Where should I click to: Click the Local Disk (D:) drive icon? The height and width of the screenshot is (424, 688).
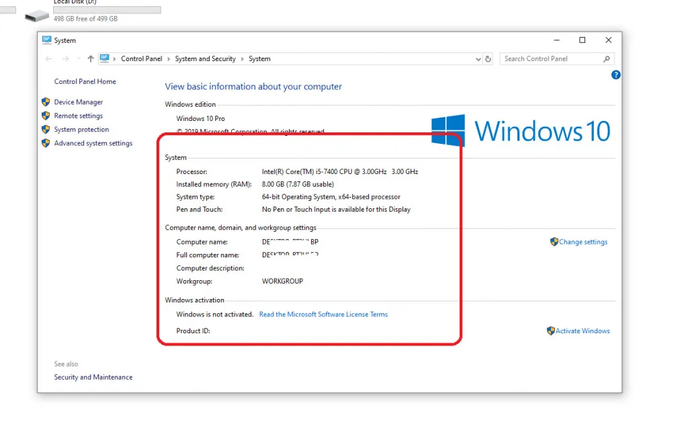point(38,15)
